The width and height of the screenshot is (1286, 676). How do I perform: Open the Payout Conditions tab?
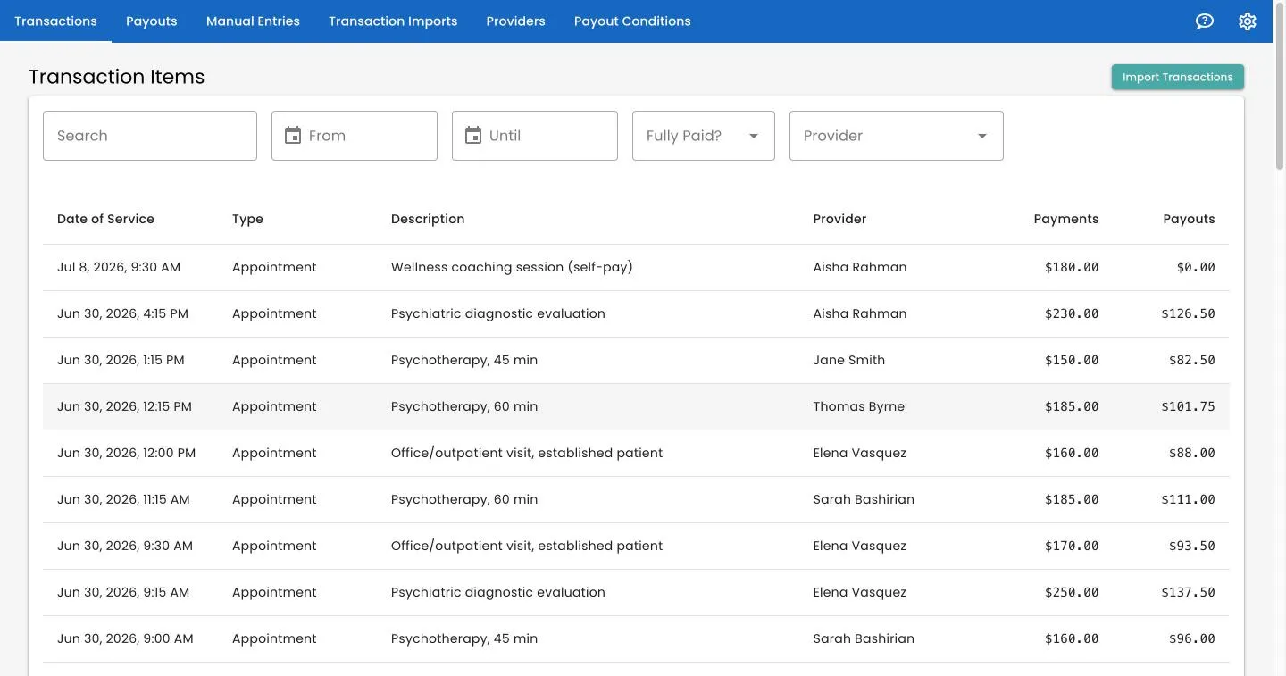coord(632,21)
